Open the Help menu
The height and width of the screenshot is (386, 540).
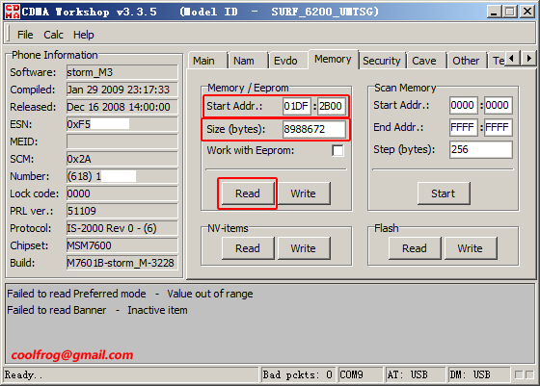(x=83, y=35)
